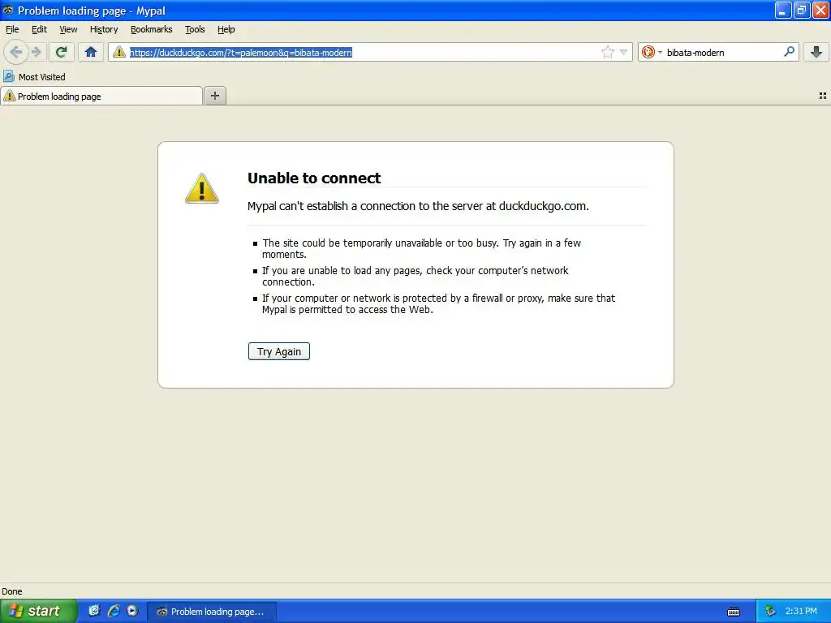The width and height of the screenshot is (831, 623).
Task: Click the Try Again button
Action: tap(279, 351)
